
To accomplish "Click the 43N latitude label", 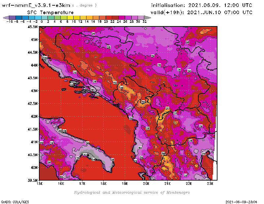I will coord(34,91).
